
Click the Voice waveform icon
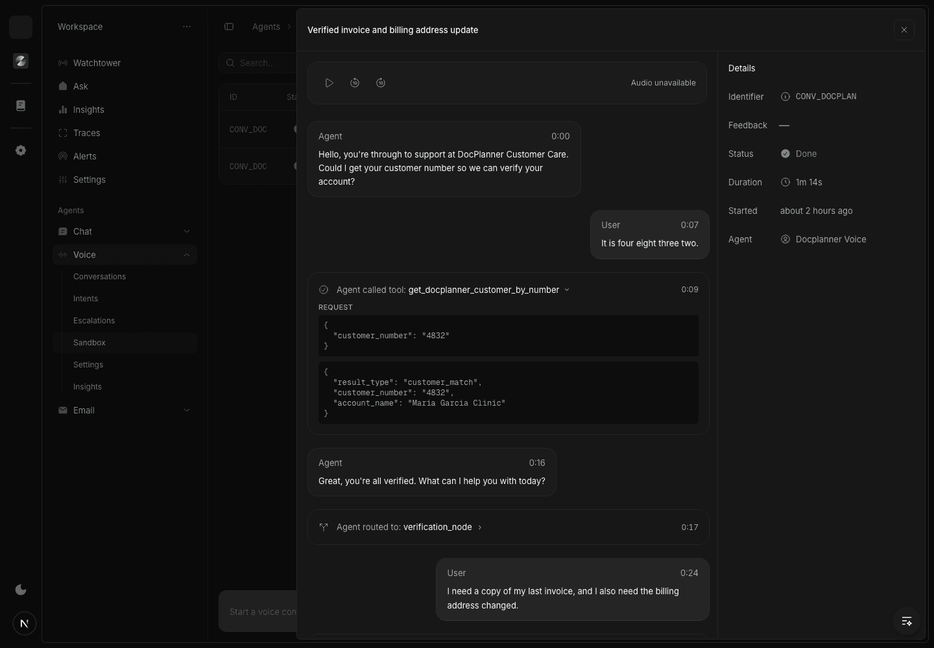point(63,255)
